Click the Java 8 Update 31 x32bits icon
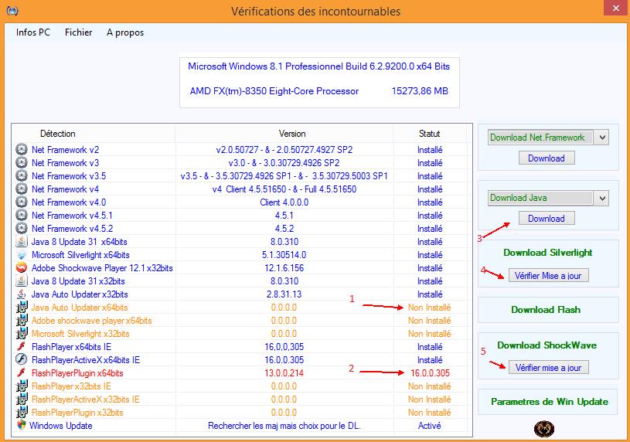The width and height of the screenshot is (630, 442). click(22, 280)
